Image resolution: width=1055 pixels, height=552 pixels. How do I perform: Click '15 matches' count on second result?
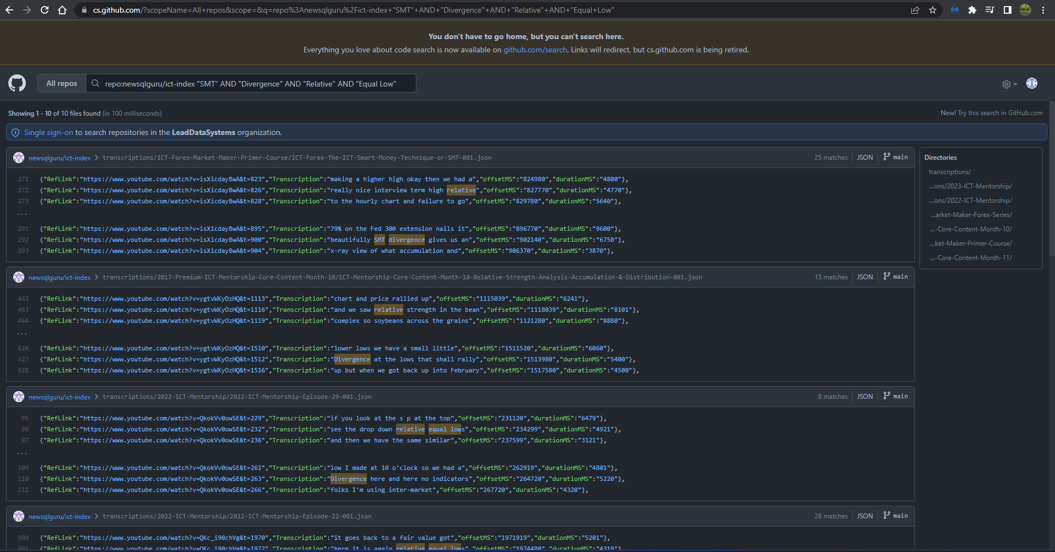tap(831, 277)
